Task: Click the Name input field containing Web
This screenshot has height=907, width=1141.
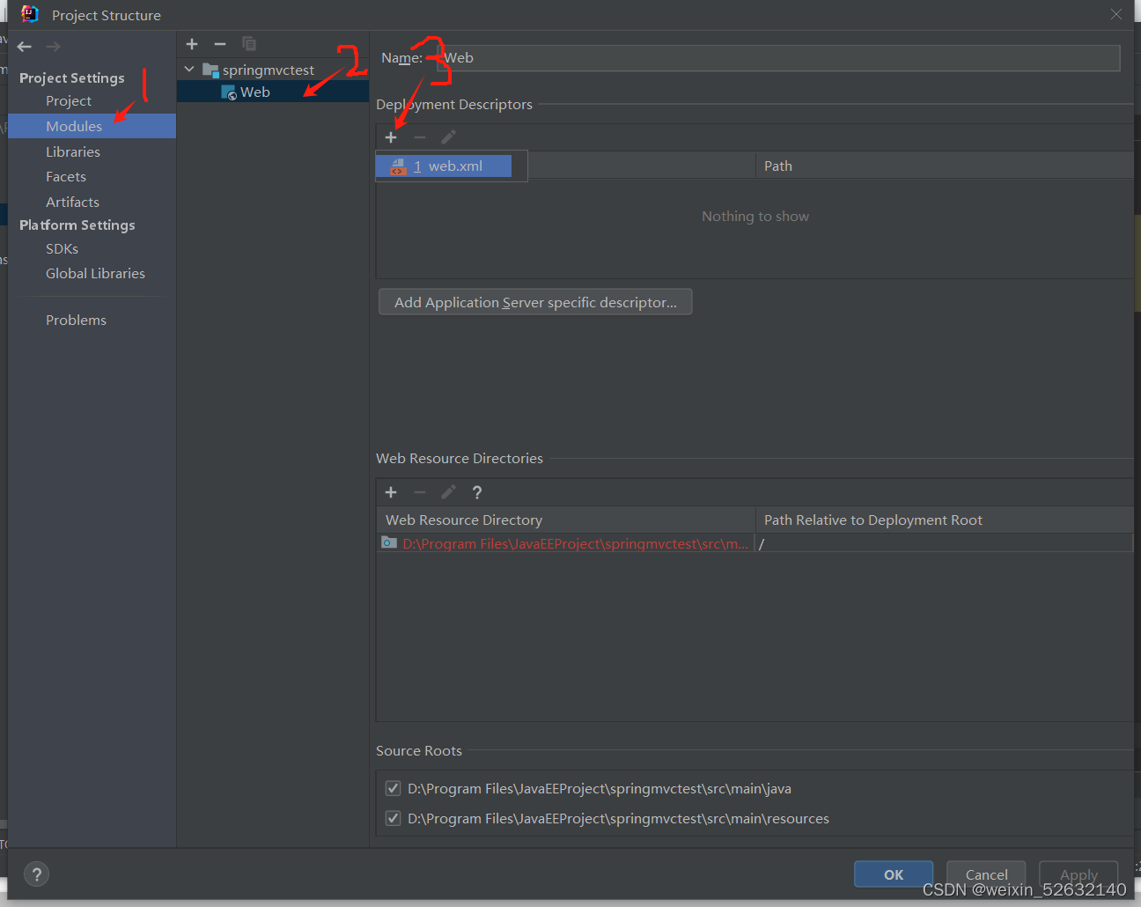Action: [778, 58]
